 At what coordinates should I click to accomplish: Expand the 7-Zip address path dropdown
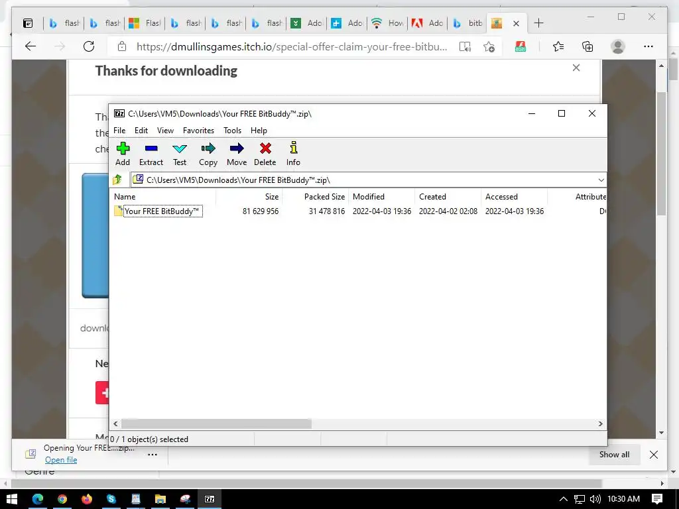pos(601,180)
